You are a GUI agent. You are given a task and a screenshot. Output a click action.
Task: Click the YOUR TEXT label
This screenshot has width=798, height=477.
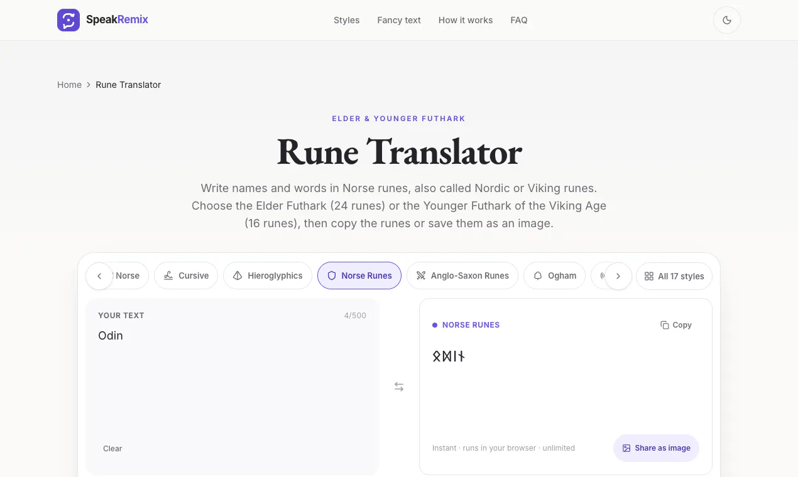(x=121, y=316)
